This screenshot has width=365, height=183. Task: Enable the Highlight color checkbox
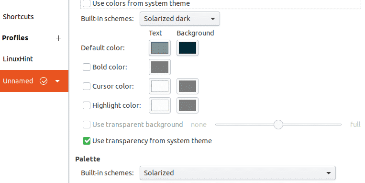(x=87, y=105)
